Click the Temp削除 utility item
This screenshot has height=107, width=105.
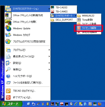(89, 20)
